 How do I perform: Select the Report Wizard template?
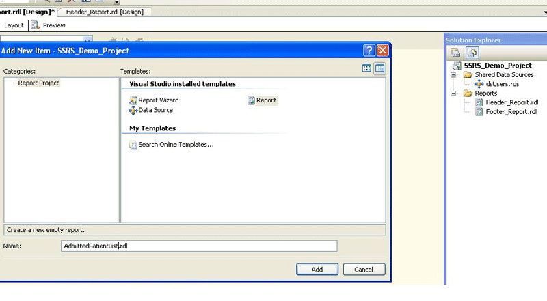[x=154, y=100]
